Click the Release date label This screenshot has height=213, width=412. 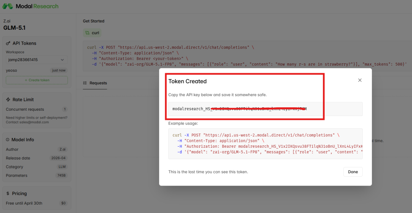point(18,158)
